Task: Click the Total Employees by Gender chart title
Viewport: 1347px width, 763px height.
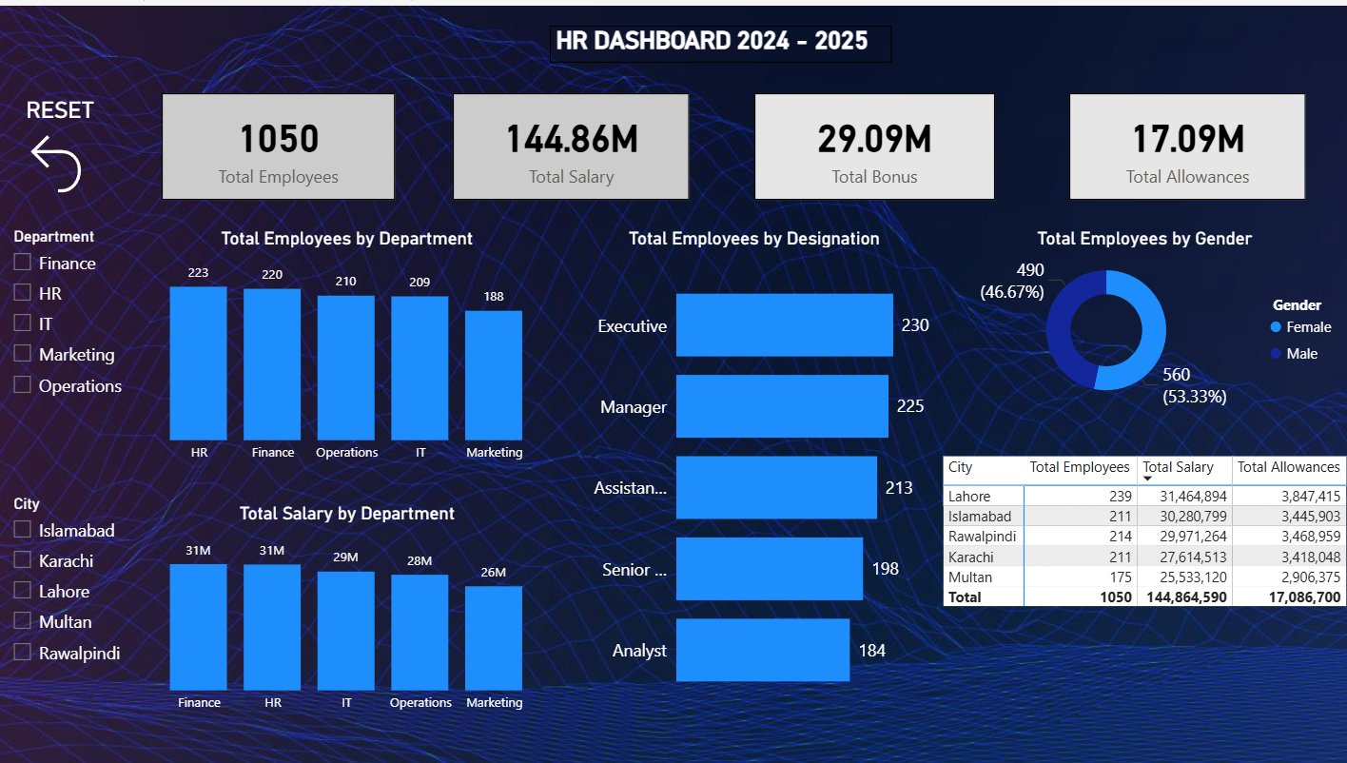Action: point(1144,239)
